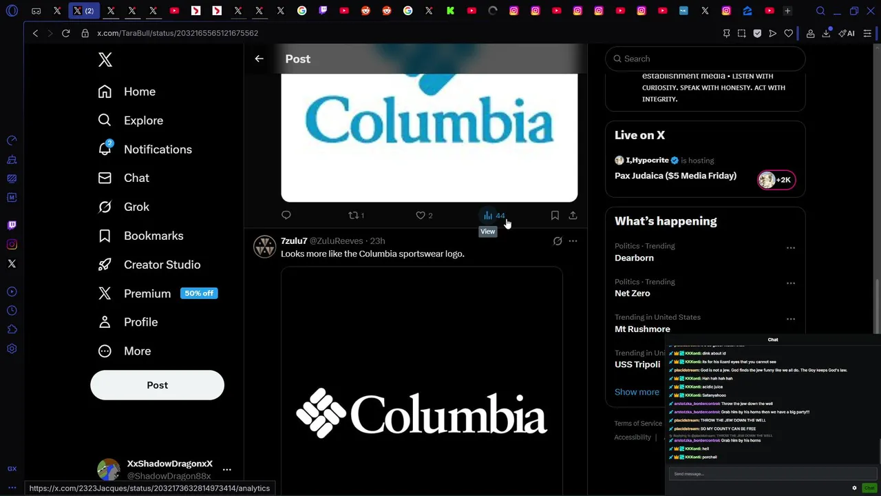
Task: Expand trends with Show more
Action: tap(637, 392)
